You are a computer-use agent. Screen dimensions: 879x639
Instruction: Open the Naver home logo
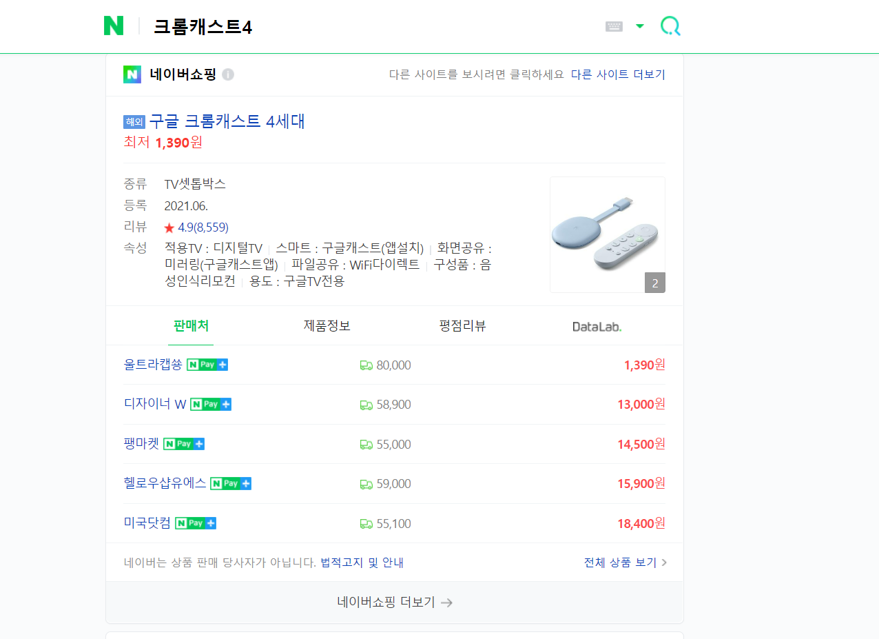114,26
